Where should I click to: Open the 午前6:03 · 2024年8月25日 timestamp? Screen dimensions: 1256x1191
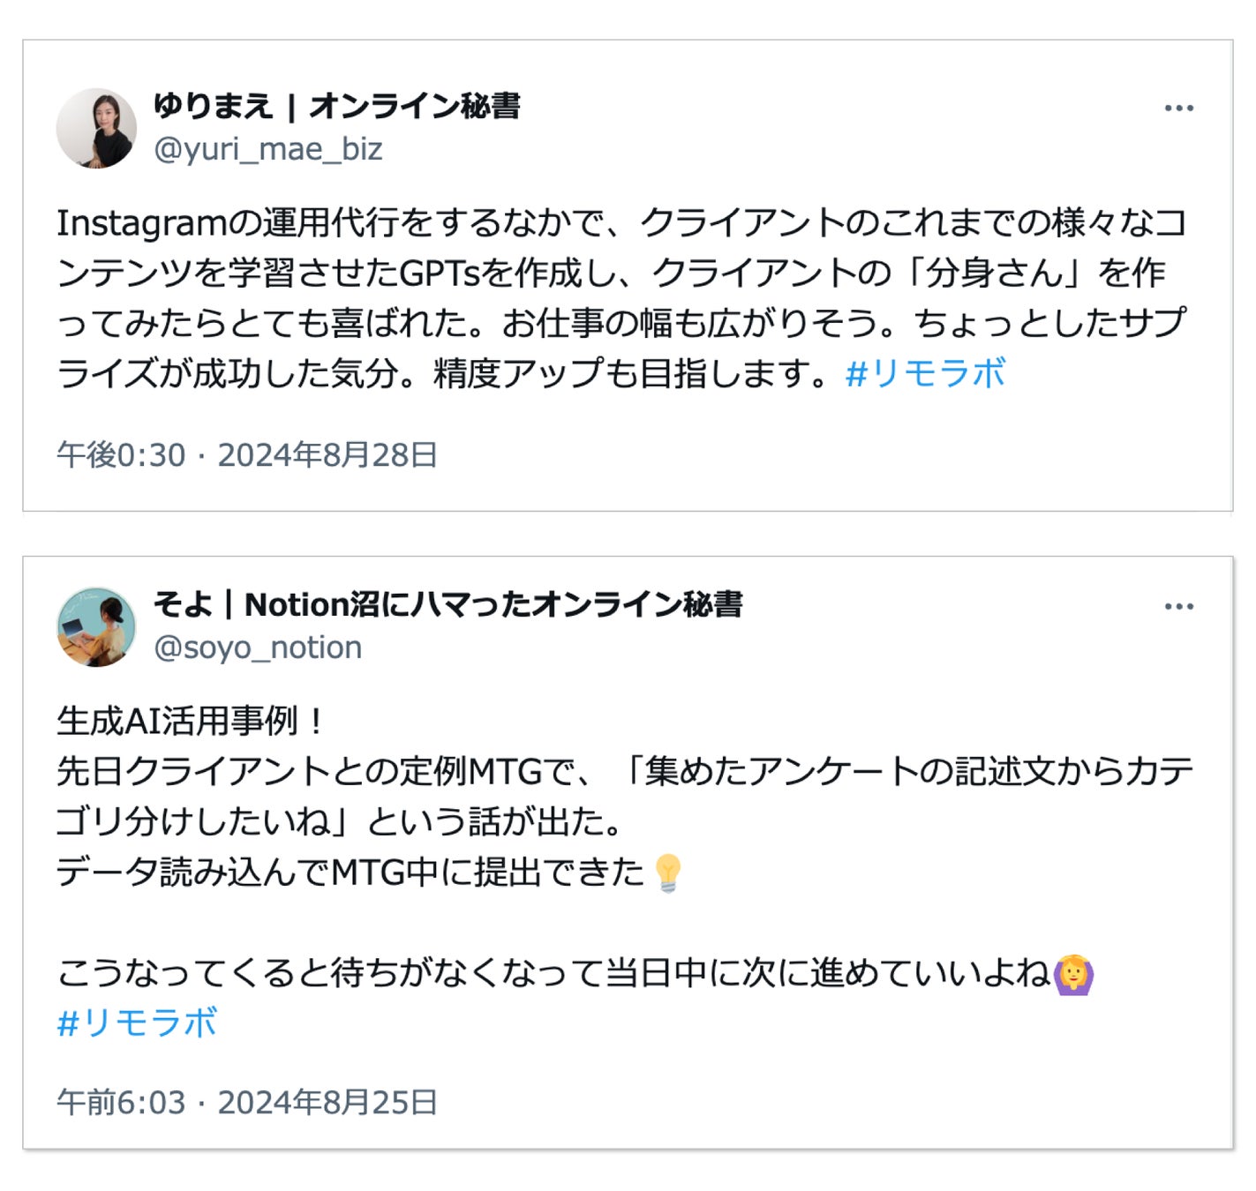247,1103
